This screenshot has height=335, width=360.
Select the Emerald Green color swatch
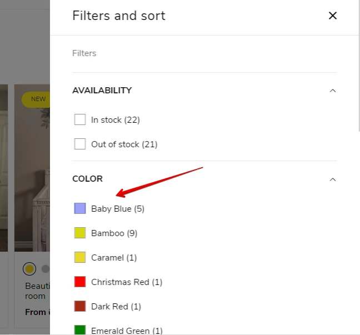[x=80, y=329]
